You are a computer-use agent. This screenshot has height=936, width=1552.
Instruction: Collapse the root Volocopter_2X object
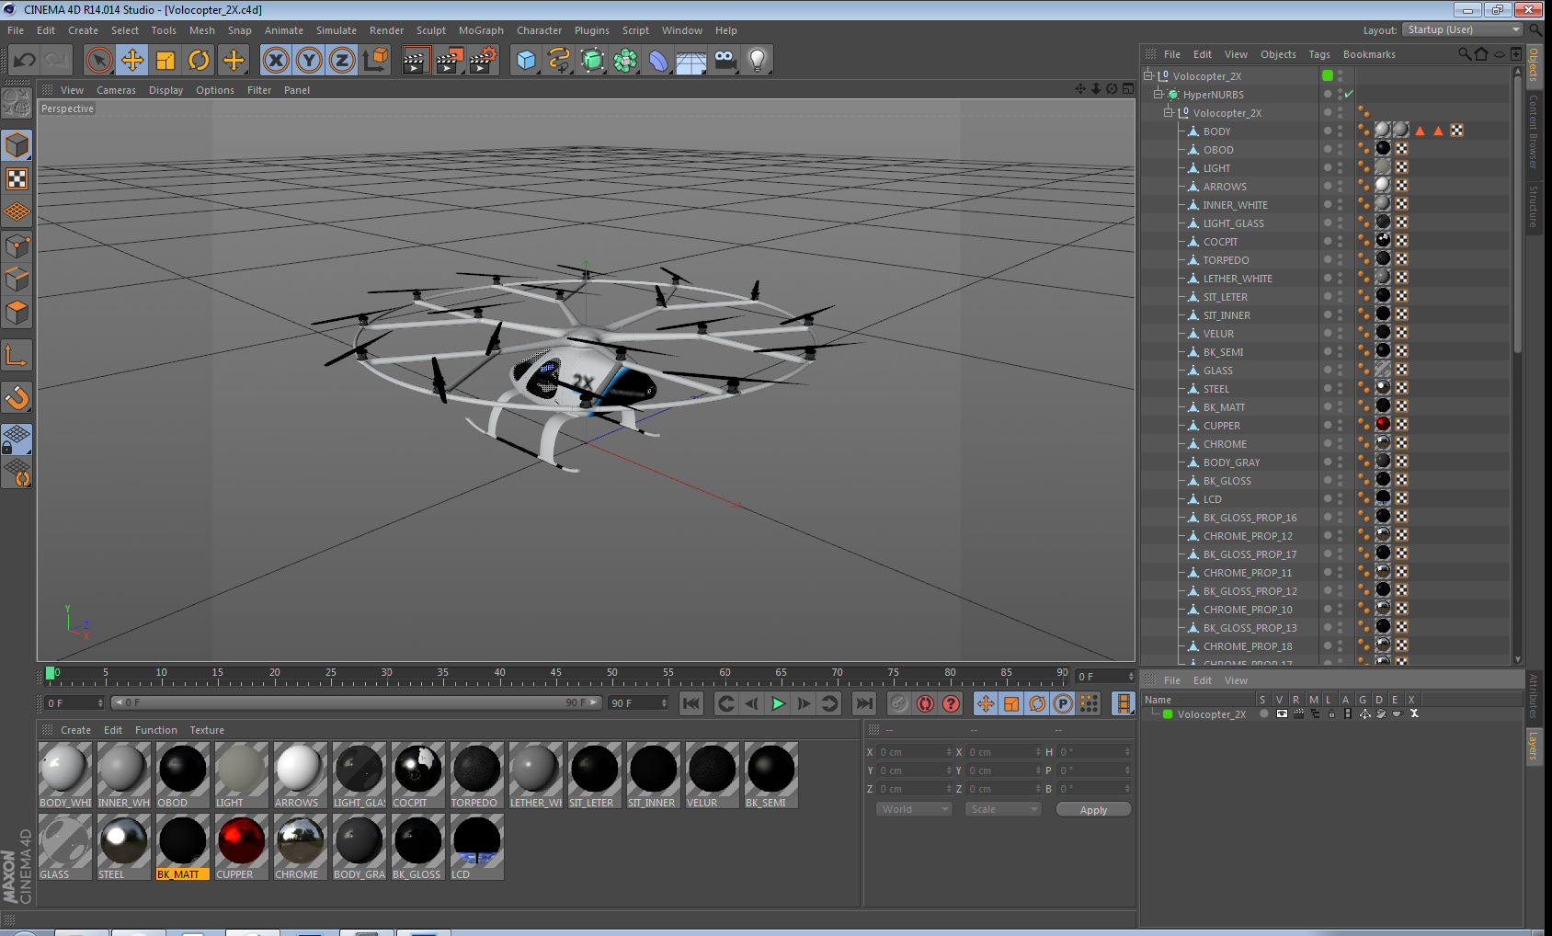click(1148, 76)
